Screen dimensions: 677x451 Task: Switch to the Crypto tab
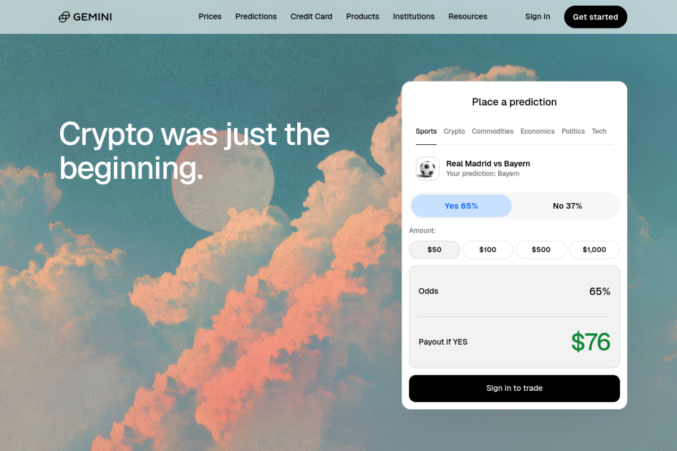pyautogui.click(x=454, y=131)
